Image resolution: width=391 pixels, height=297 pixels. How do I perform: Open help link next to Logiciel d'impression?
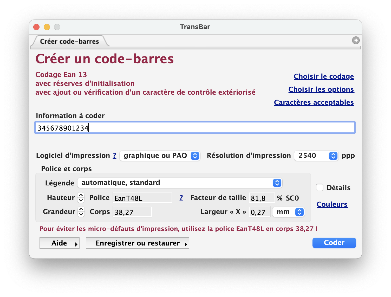point(114,156)
